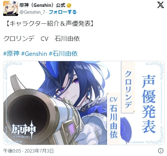The image size is (167, 156).
Task: Open the 原神（Genshin）公式 display name
Action: (42, 5)
